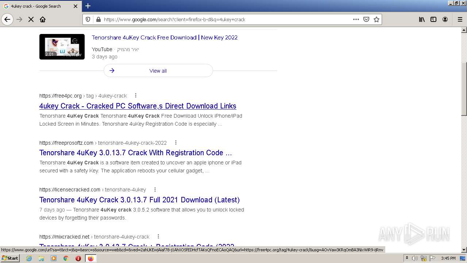Click the URL address bar
The width and height of the screenshot is (467, 263).
(226, 19)
